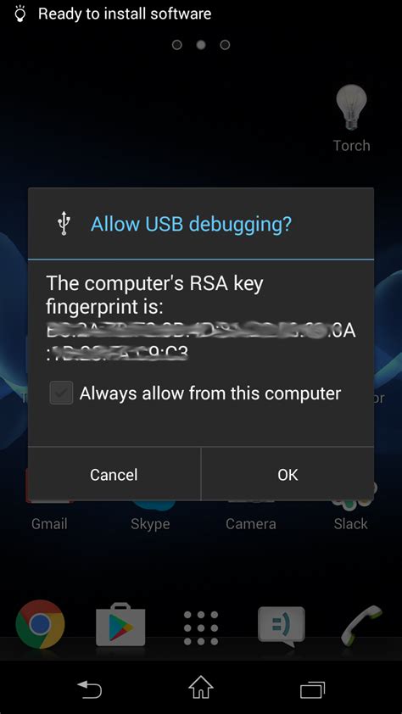Image resolution: width=402 pixels, height=714 pixels.
Task: Open the Skype app label
Action: (x=150, y=524)
